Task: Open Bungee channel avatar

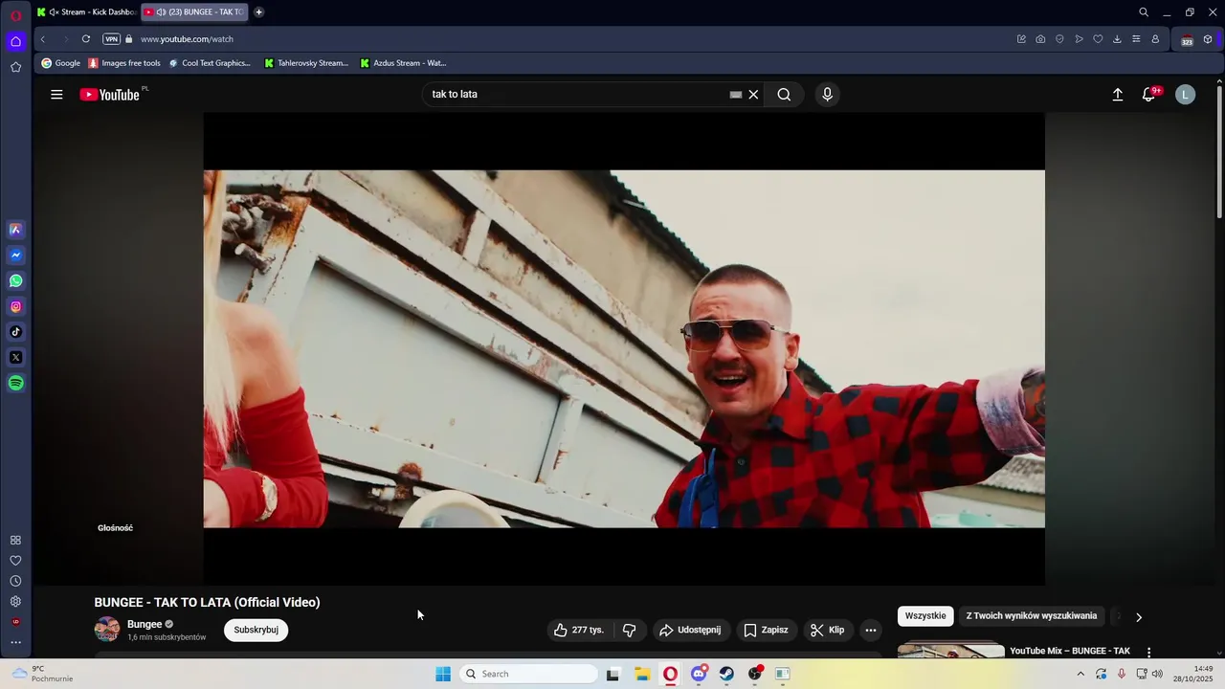Action: coord(107,630)
